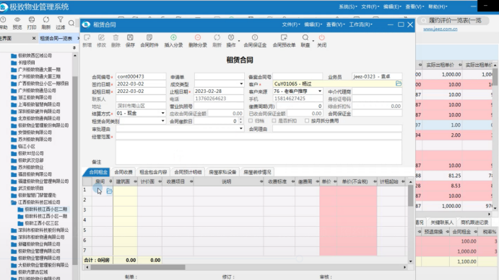
Task: Click the 删除 (delete) trash icon
Action: coord(116,37)
